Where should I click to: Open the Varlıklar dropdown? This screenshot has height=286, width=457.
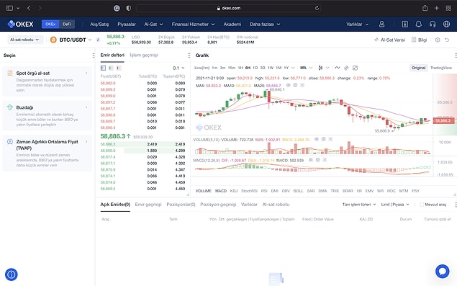(x=357, y=24)
